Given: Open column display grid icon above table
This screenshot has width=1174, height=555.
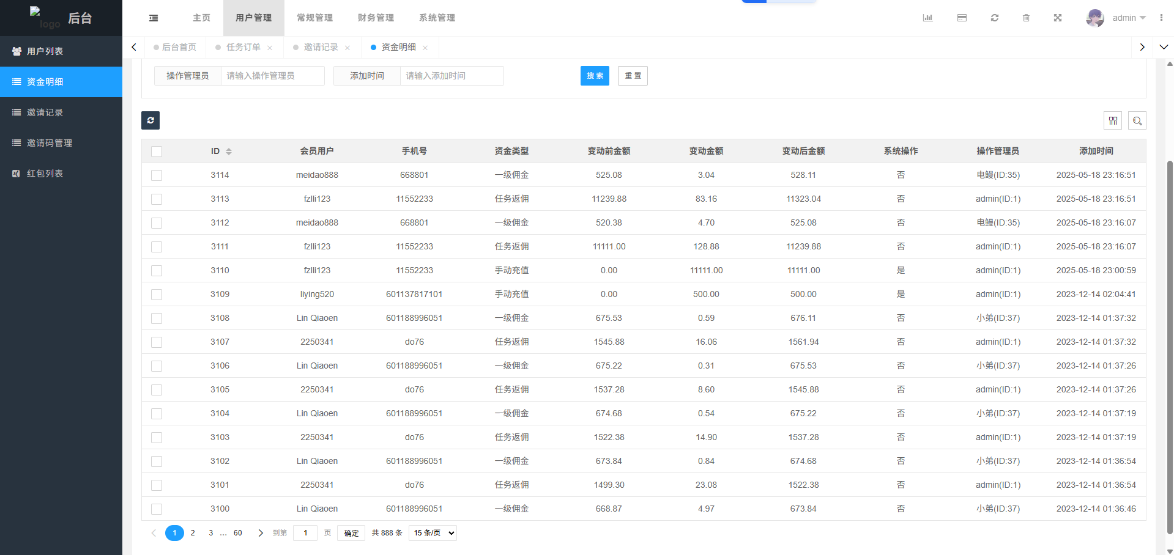Looking at the screenshot, I should click(x=1113, y=121).
